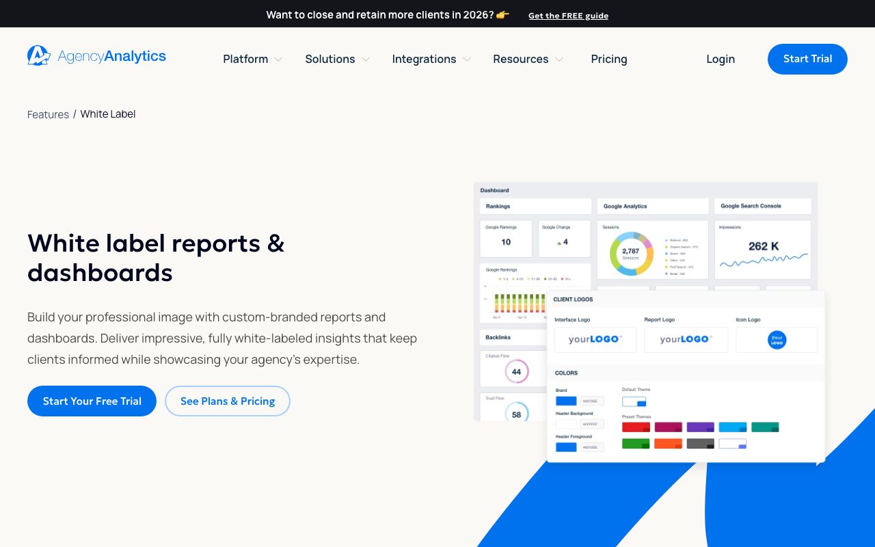This screenshot has width=875, height=547.
Task: Expand the Solutions menu chevron
Action: 366,59
